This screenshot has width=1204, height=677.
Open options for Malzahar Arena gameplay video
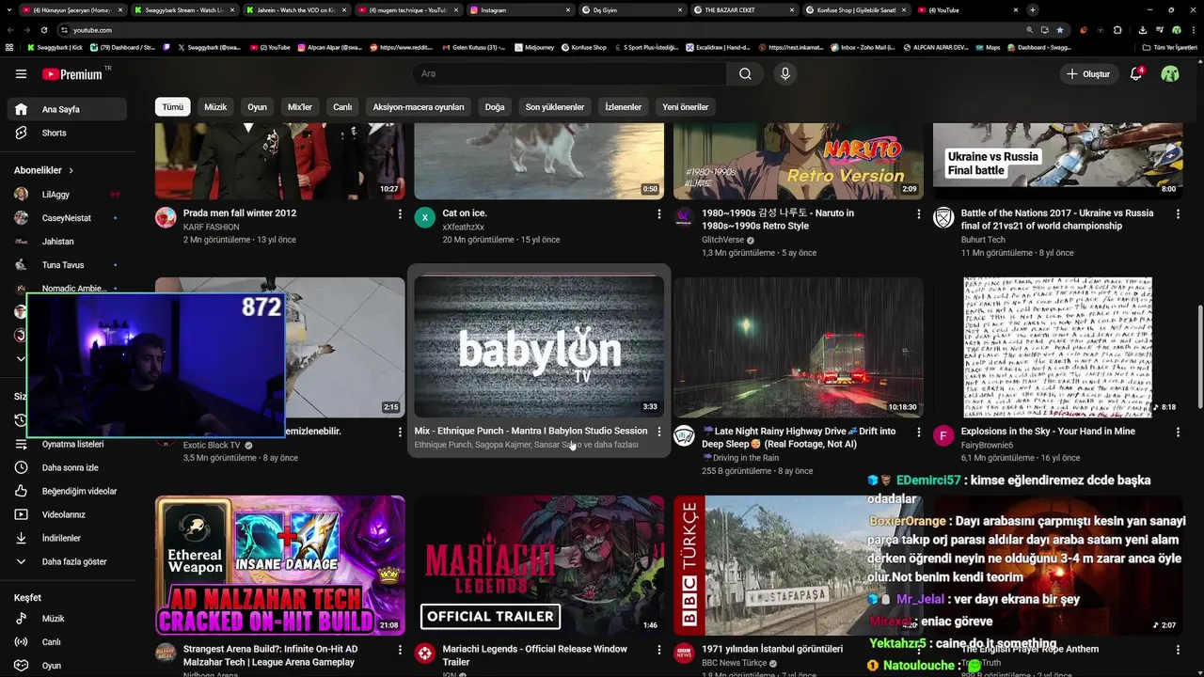pos(400,651)
